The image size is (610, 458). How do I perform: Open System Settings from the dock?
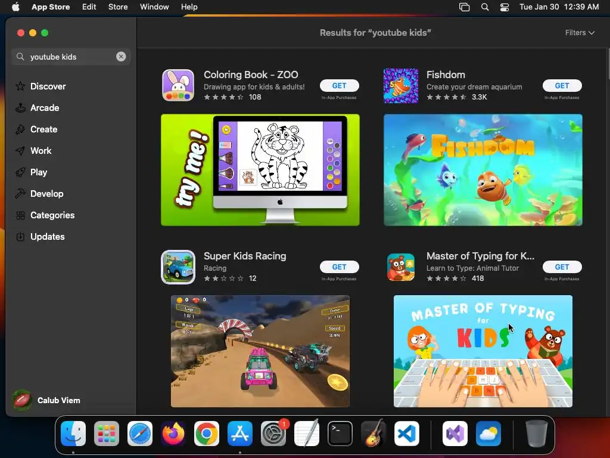[273, 434]
